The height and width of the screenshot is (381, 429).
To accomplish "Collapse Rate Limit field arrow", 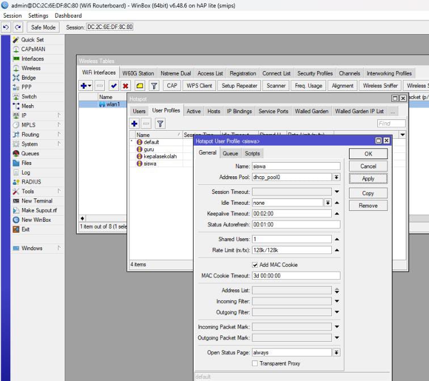I will tap(337, 250).
